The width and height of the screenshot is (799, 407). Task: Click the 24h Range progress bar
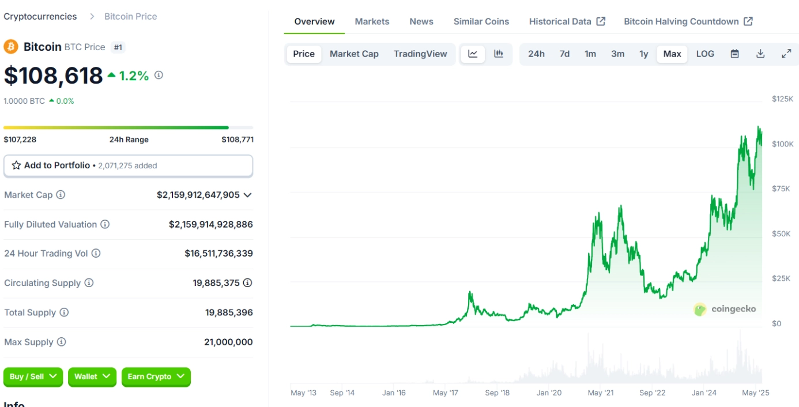pyautogui.click(x=128, y=127)
